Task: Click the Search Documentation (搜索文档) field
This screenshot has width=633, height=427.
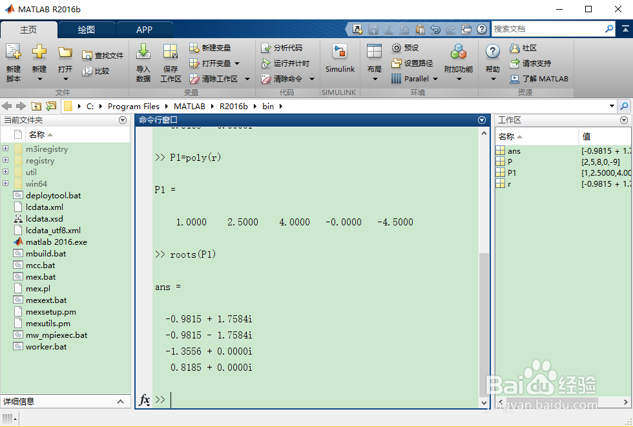Action: [548, 29]
